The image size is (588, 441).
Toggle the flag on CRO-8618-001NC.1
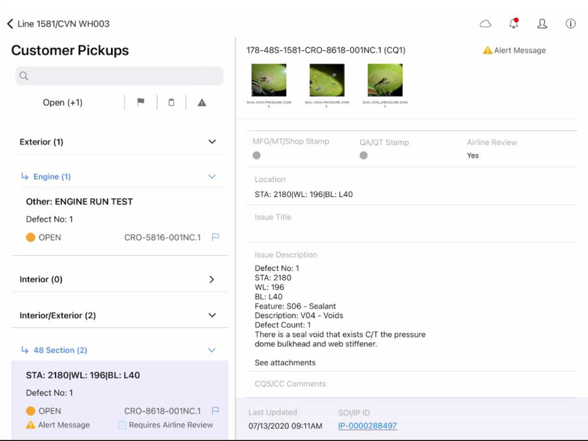pyautogui.click(x=215, y=410)
